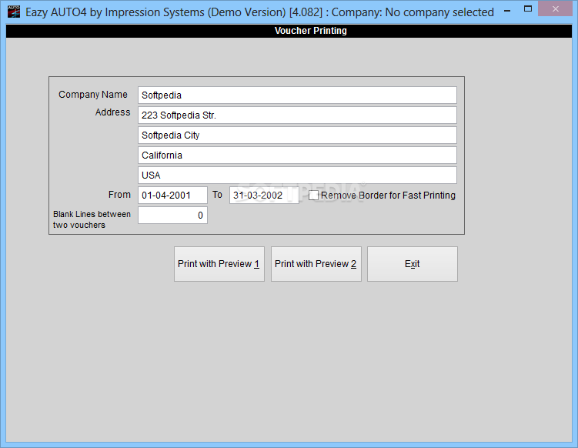Click the Address label

click(113, 112)
